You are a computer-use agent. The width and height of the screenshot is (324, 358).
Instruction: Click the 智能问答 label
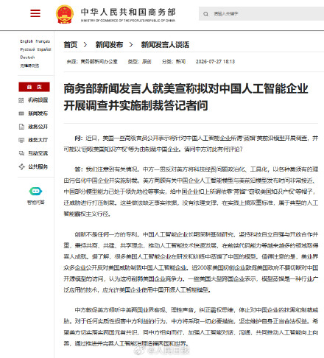(35, 203)
